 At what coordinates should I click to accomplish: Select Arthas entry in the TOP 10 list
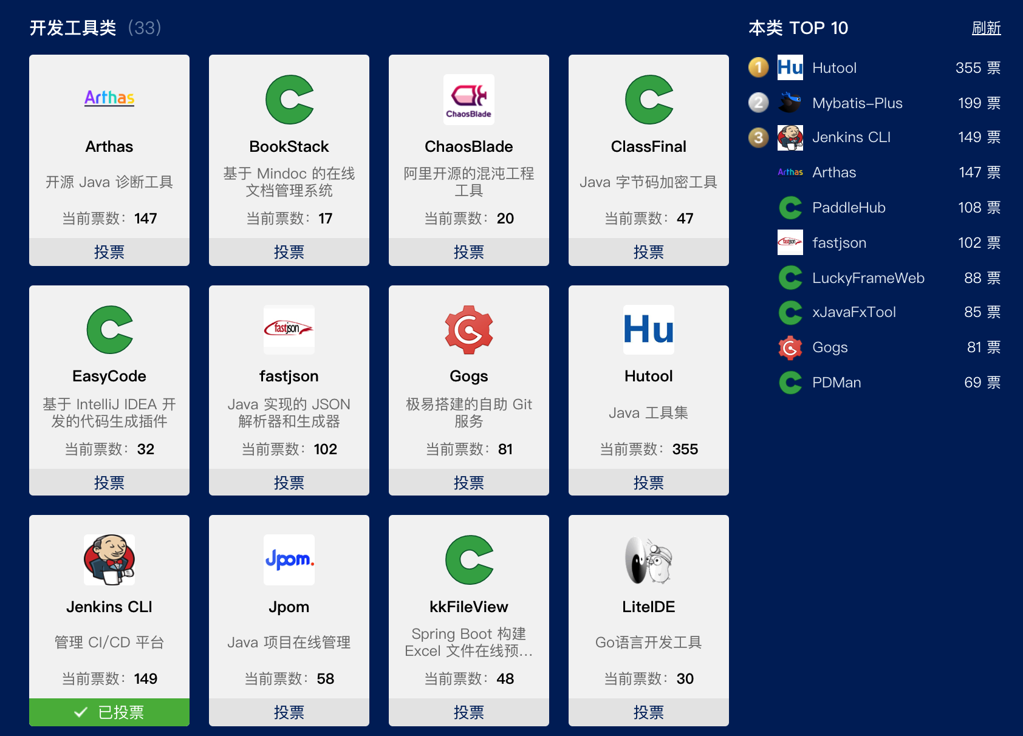(834, 172)
